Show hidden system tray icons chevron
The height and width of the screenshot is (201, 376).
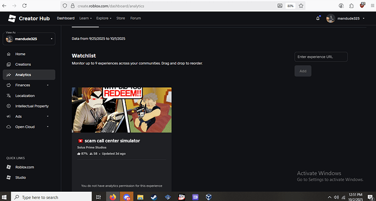click(330, 197)
